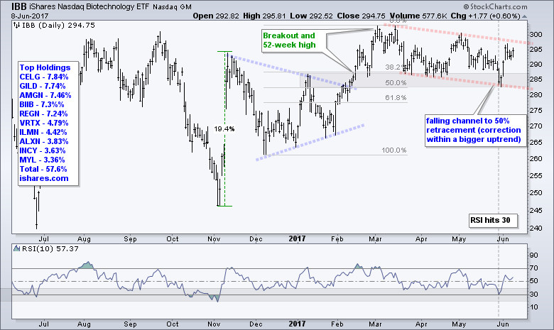Screen dimensions: 554x330
Task: Click the 'CELG - 7.84%' holding
Action: point(44,77)
